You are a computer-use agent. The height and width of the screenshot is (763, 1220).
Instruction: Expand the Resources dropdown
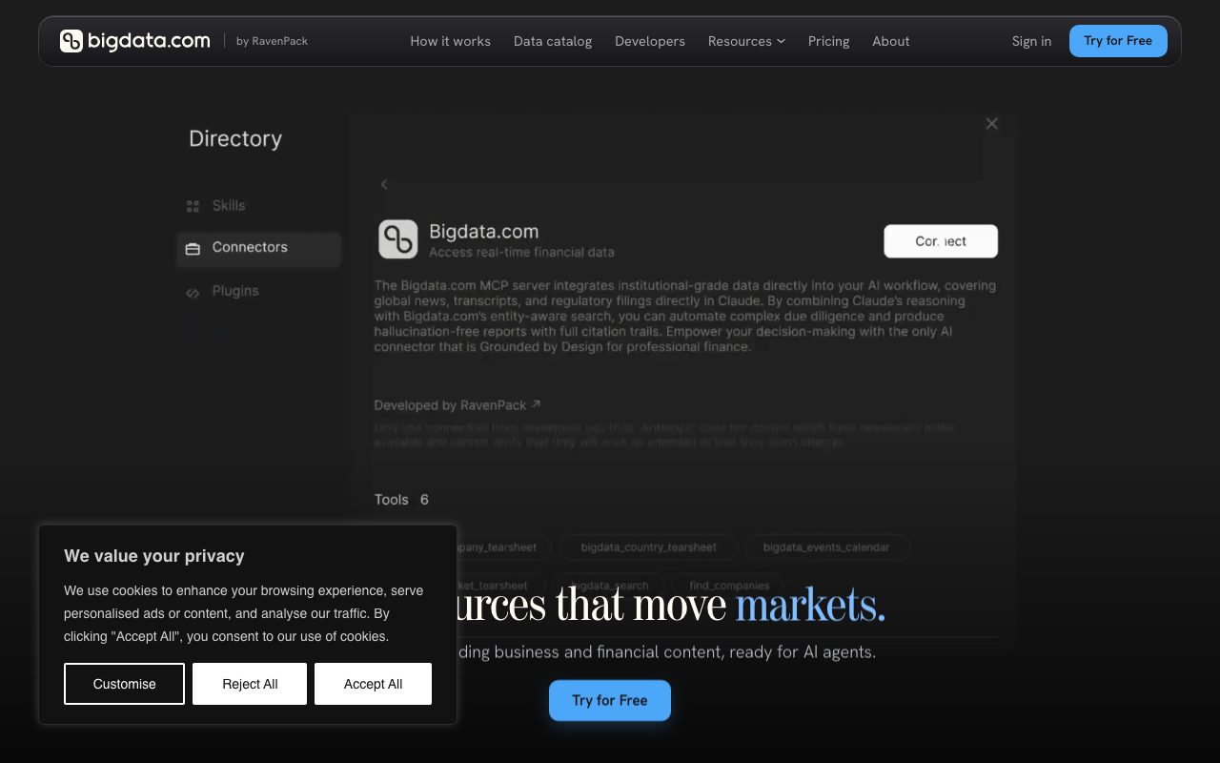coord(746,41)
